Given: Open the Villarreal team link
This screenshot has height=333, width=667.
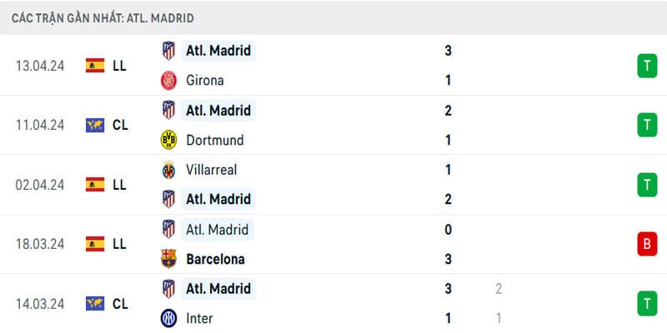Looking at the screenshot, I should pyautogui.click(x=212, y=170).
